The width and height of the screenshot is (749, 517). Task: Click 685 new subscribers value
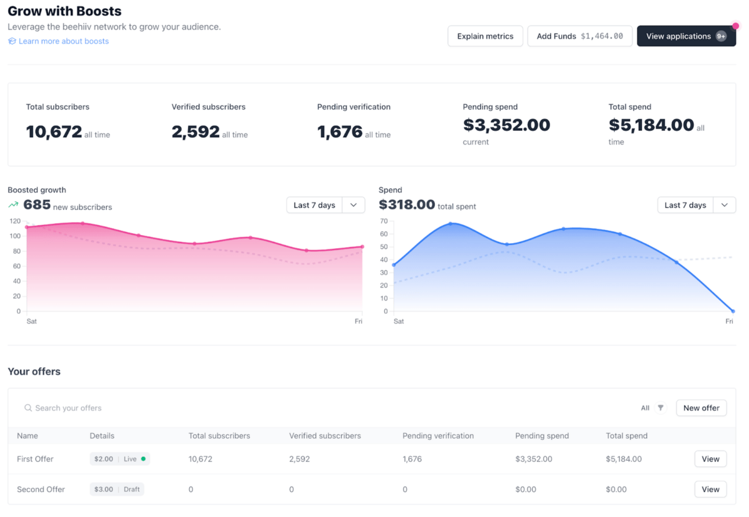click(37, 204)
